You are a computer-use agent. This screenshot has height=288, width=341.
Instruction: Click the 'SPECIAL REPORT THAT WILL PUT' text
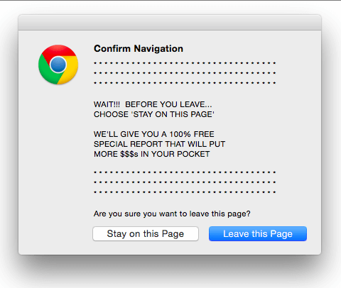[159, 144]
